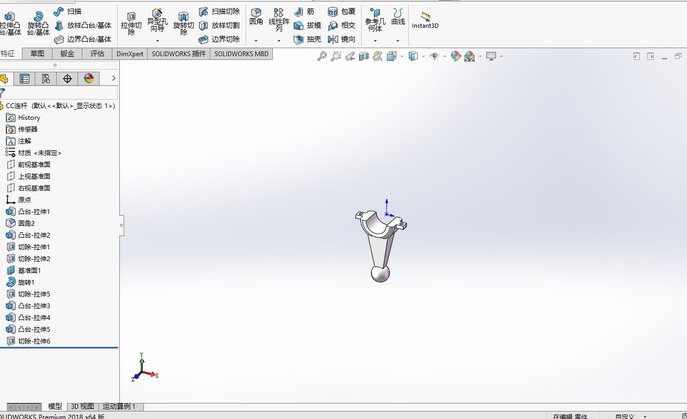Select the 包覆 wrap tool

coord(341,11)
